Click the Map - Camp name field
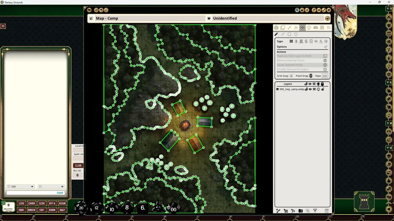Viewport: 394px width, 221px height. tap(150, 18)
